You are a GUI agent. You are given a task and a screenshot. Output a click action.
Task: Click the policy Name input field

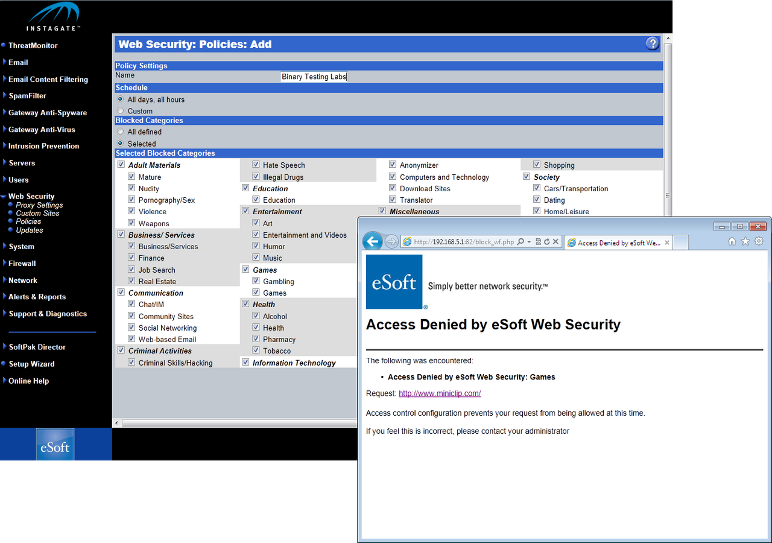coord(314,77)
